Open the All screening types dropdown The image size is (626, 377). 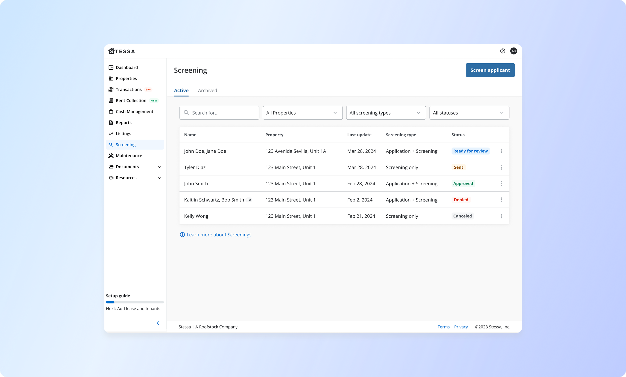tap(386, 113)
